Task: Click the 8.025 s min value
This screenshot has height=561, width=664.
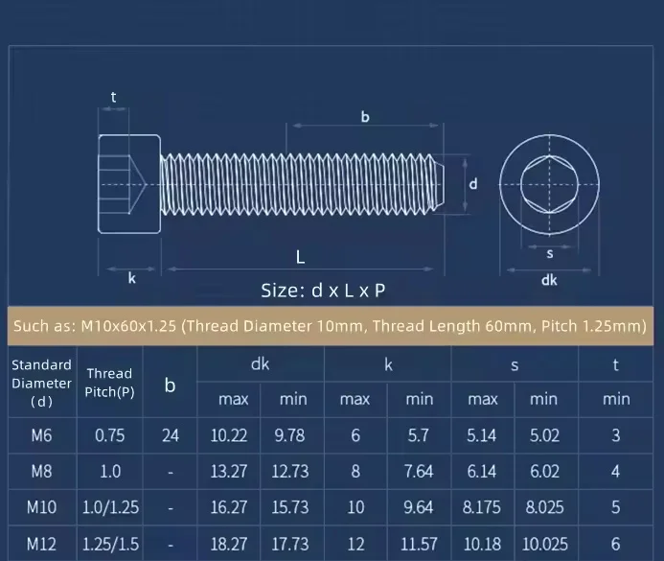Action: (544, 507)
